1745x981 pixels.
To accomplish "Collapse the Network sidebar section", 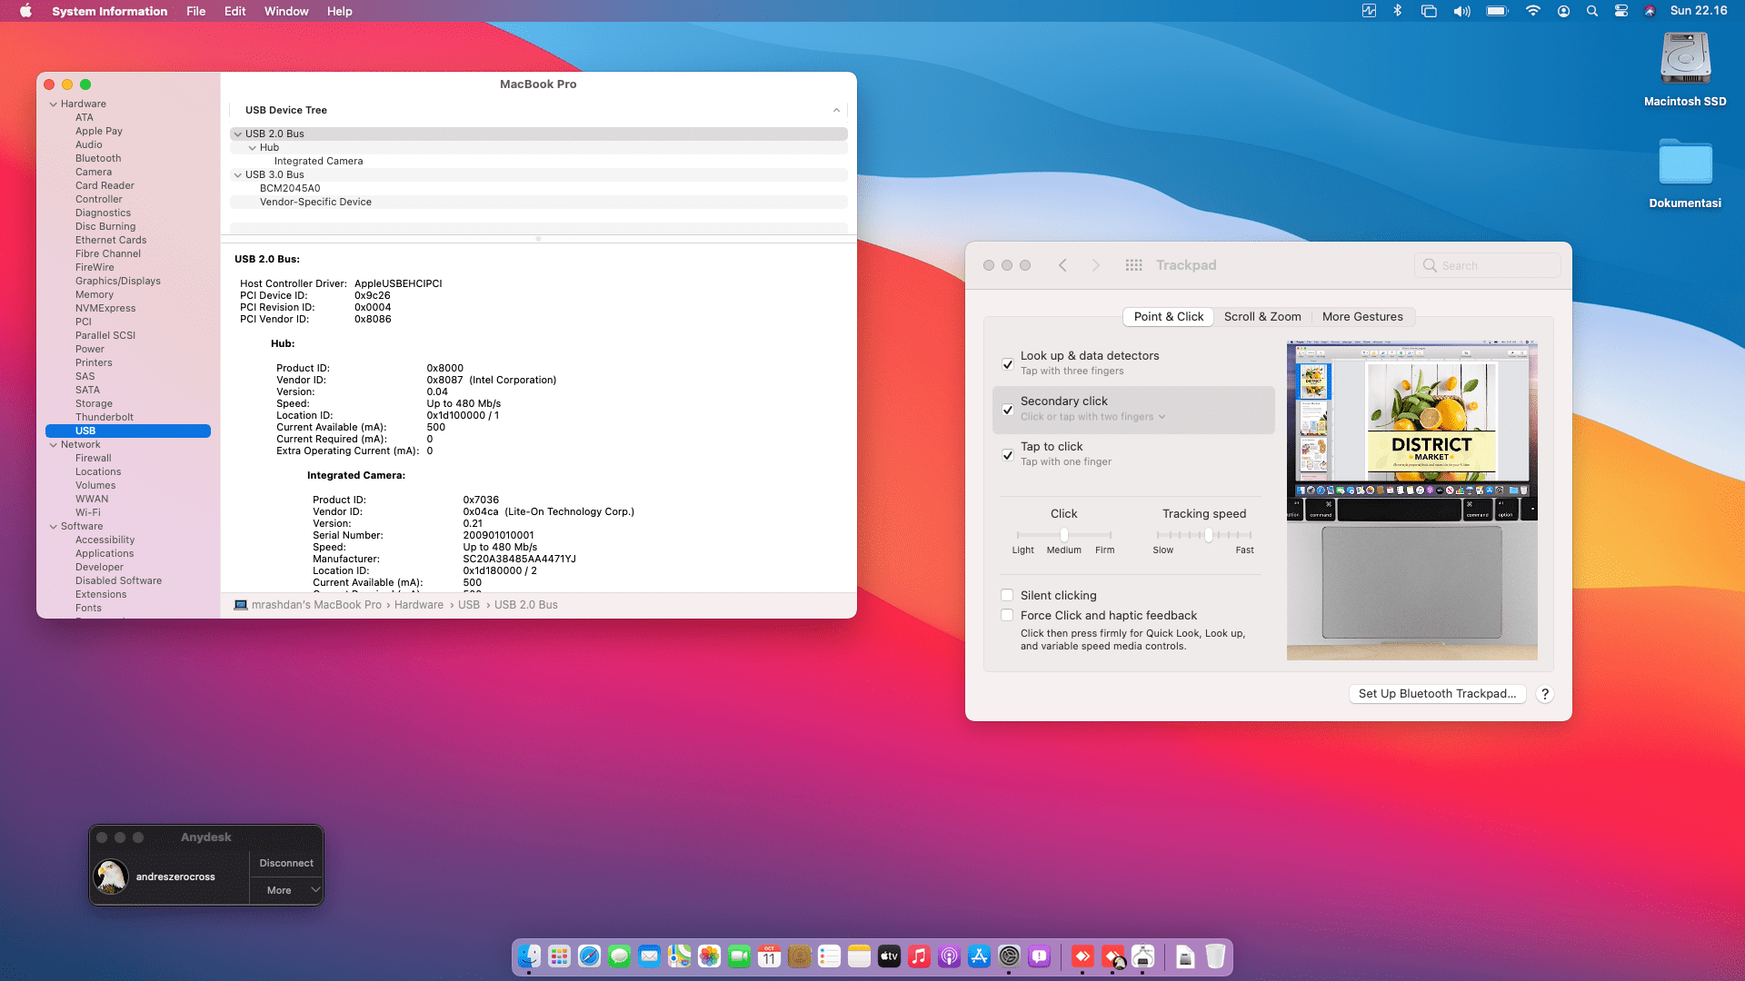I will pyautogui.click(x=54, y=444).
